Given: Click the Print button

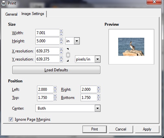Looking at the screenshot, I should click(x=95, y=129).
